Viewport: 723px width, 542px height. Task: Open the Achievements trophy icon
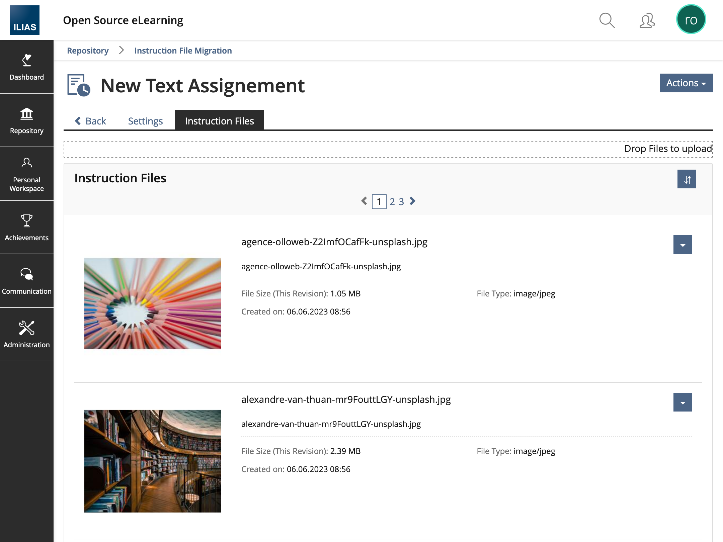(26, 228)
